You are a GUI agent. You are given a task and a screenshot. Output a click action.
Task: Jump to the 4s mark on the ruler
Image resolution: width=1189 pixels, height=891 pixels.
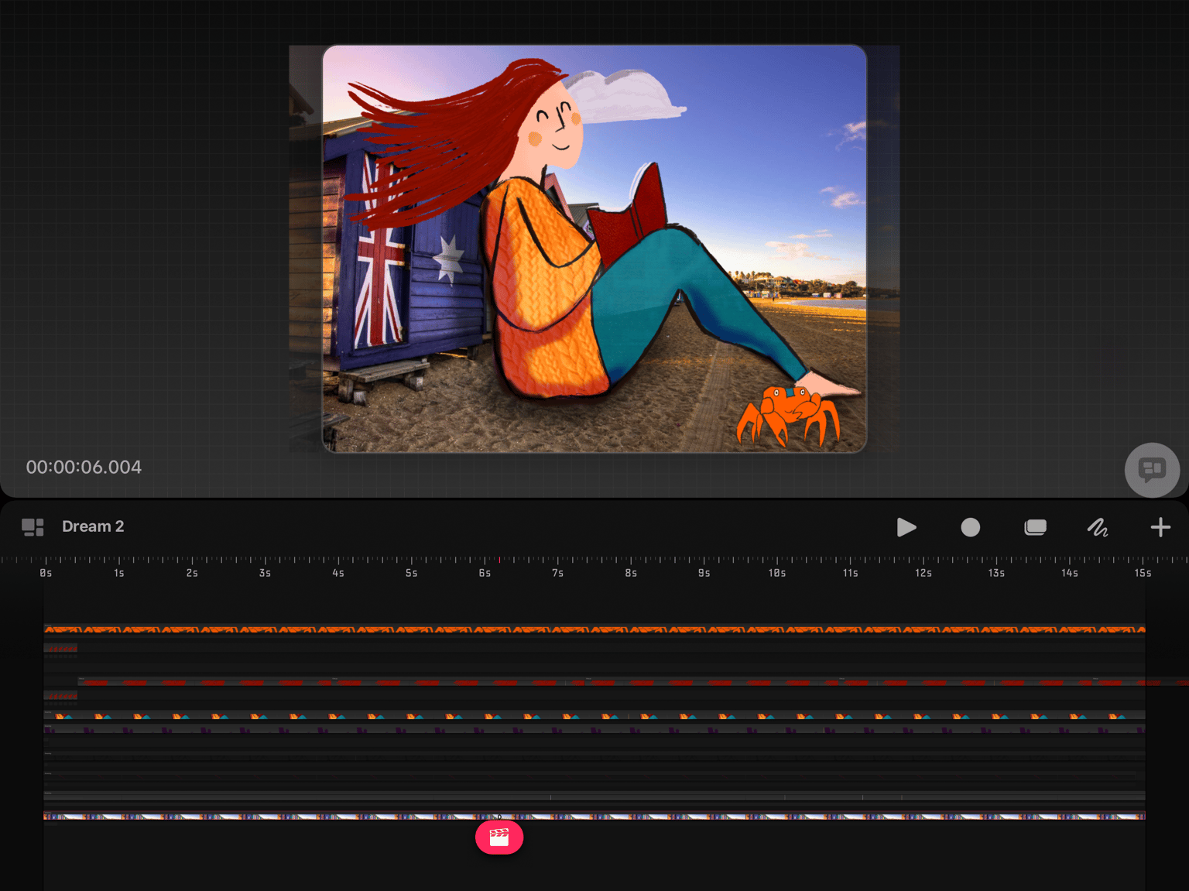[x=338, y=573]
